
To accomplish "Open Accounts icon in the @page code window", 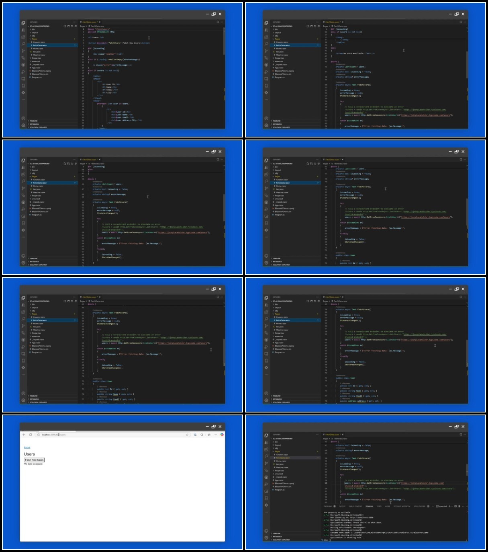I will 23,118.
